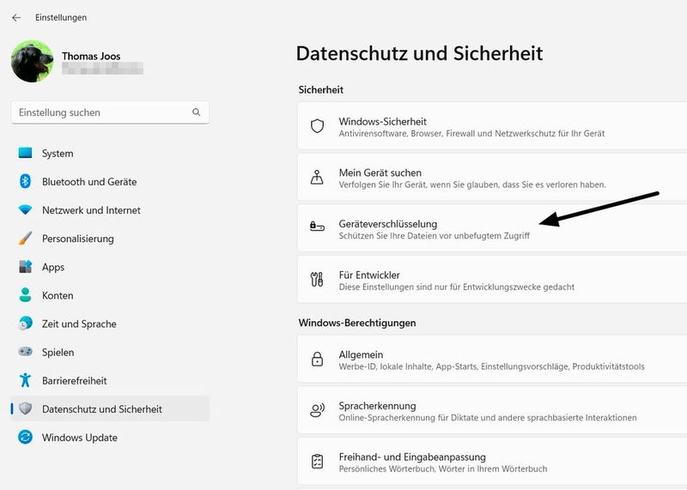The image size is (687, 490).
Task: Open Mein Gerät suchen
Action: pyautogui.click(x=492, y=178)
